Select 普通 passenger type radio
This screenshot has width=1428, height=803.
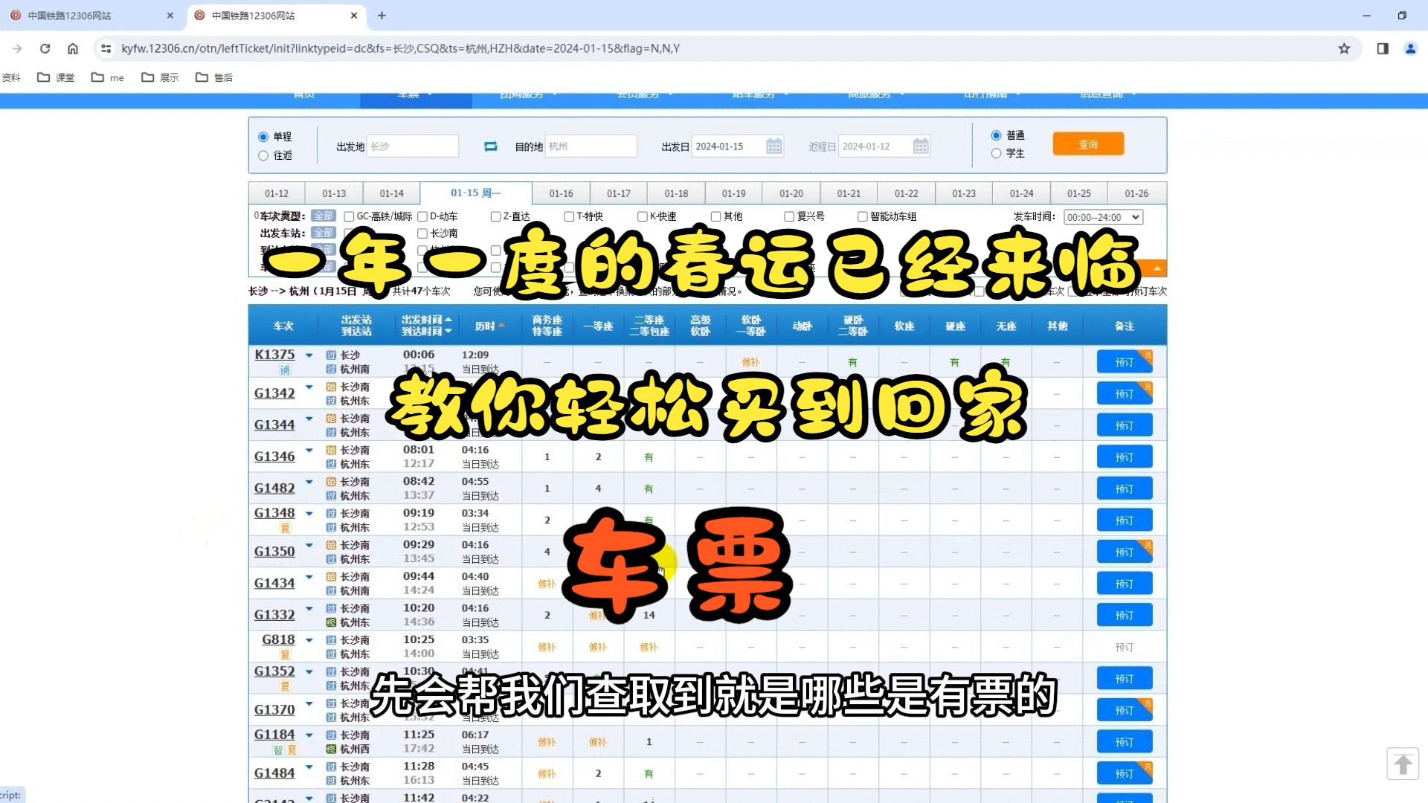(997, 135)
